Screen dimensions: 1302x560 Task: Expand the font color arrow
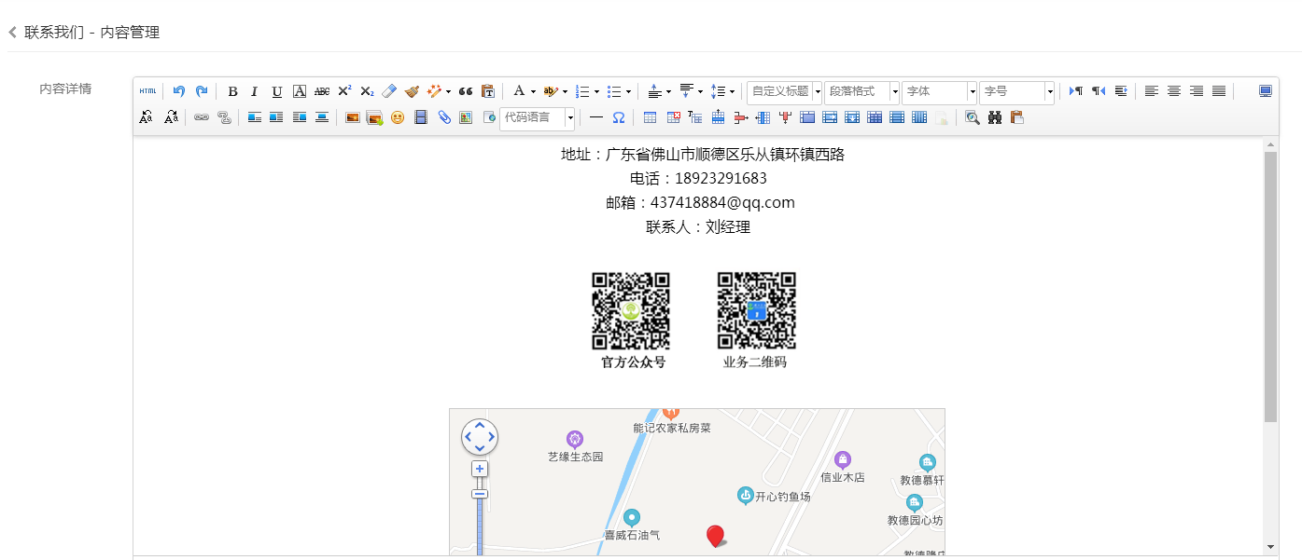click(x=533, y=91)
